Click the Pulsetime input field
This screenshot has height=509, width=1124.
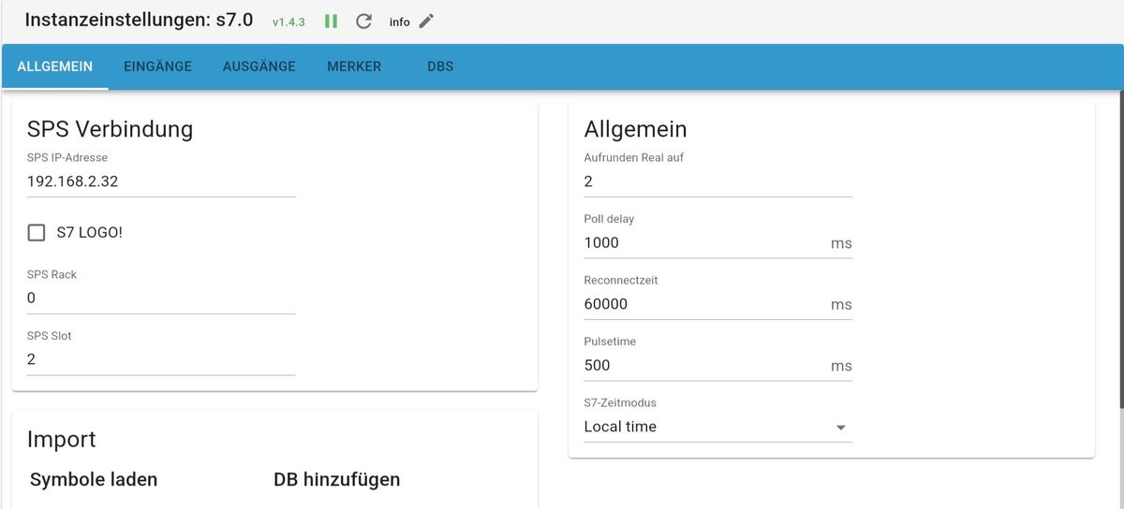(x=702, y=366)
